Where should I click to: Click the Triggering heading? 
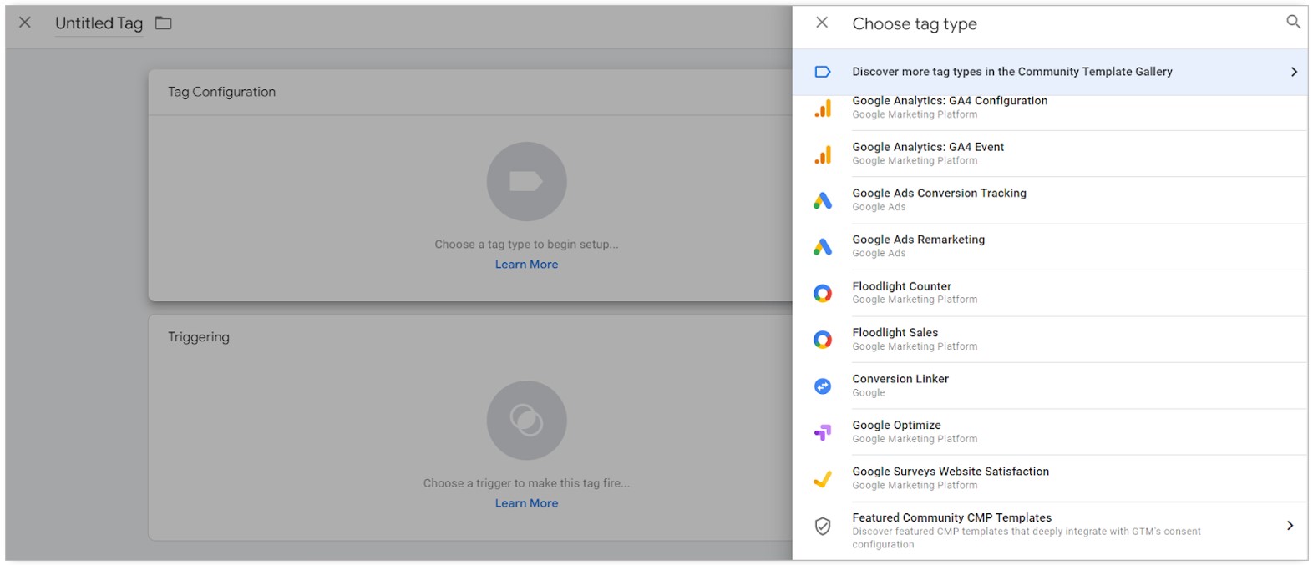199,337
